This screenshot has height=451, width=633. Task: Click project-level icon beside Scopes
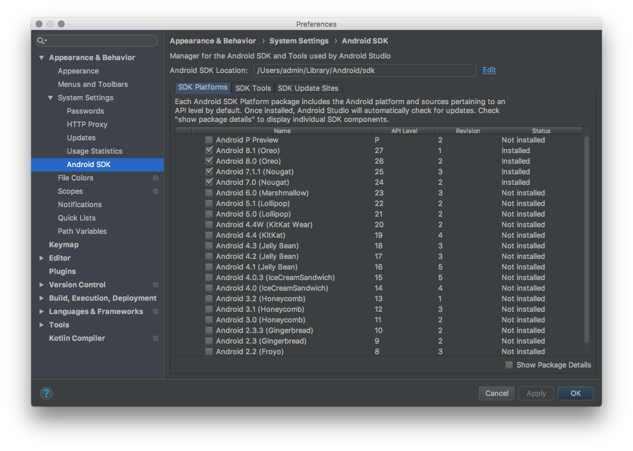155,192
